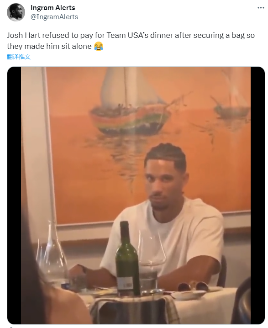268x328 pixels.
Task: Play the Josh Hart dinner video
Action: (x=136, y=196)
